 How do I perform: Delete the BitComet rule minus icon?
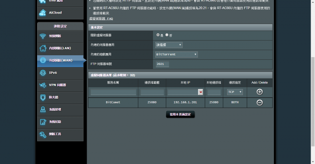pyautogui.click(x=259, y=102)
